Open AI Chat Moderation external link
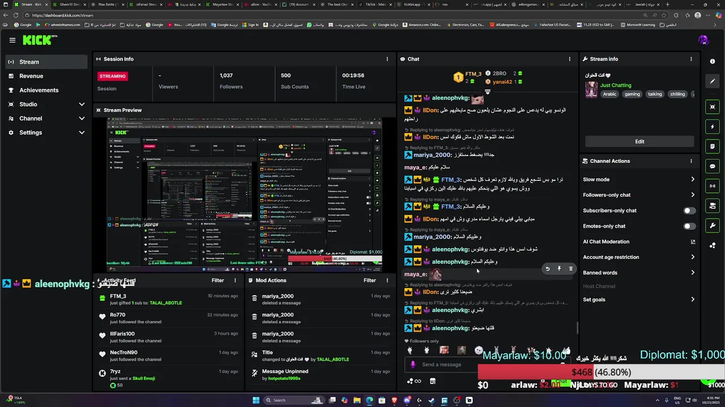The image size is (725, 407). coord(693,241)
